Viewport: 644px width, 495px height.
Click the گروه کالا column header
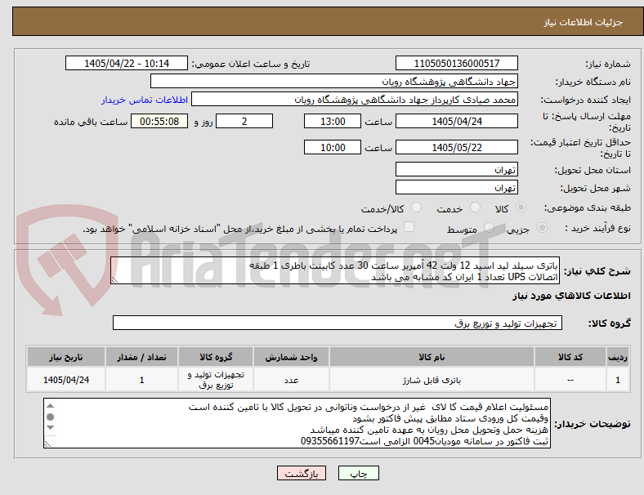(216, 357)
